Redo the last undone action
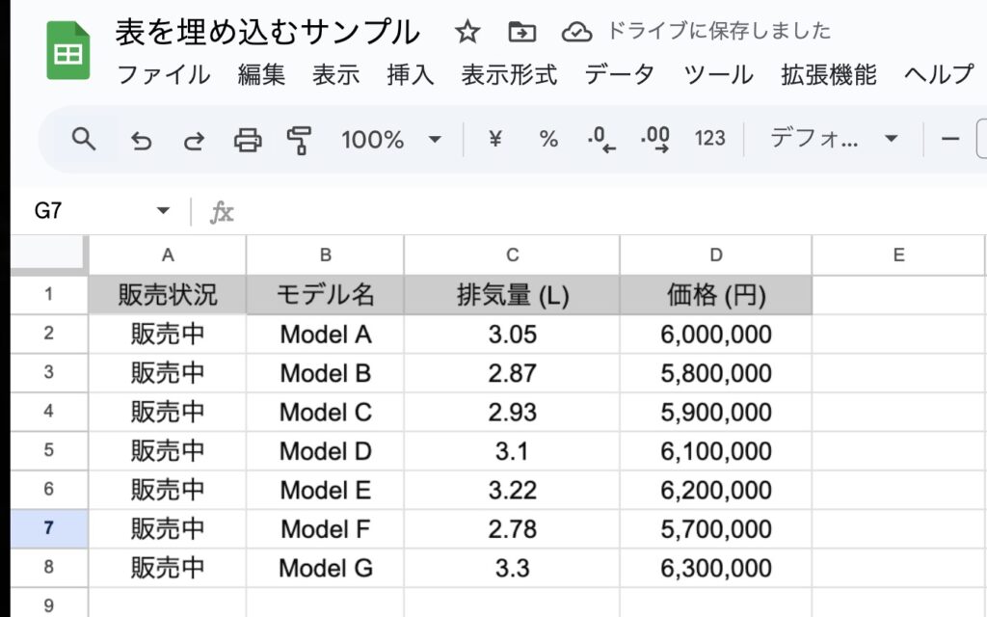The width and height of the screenshot is (987, 617). 195,141
